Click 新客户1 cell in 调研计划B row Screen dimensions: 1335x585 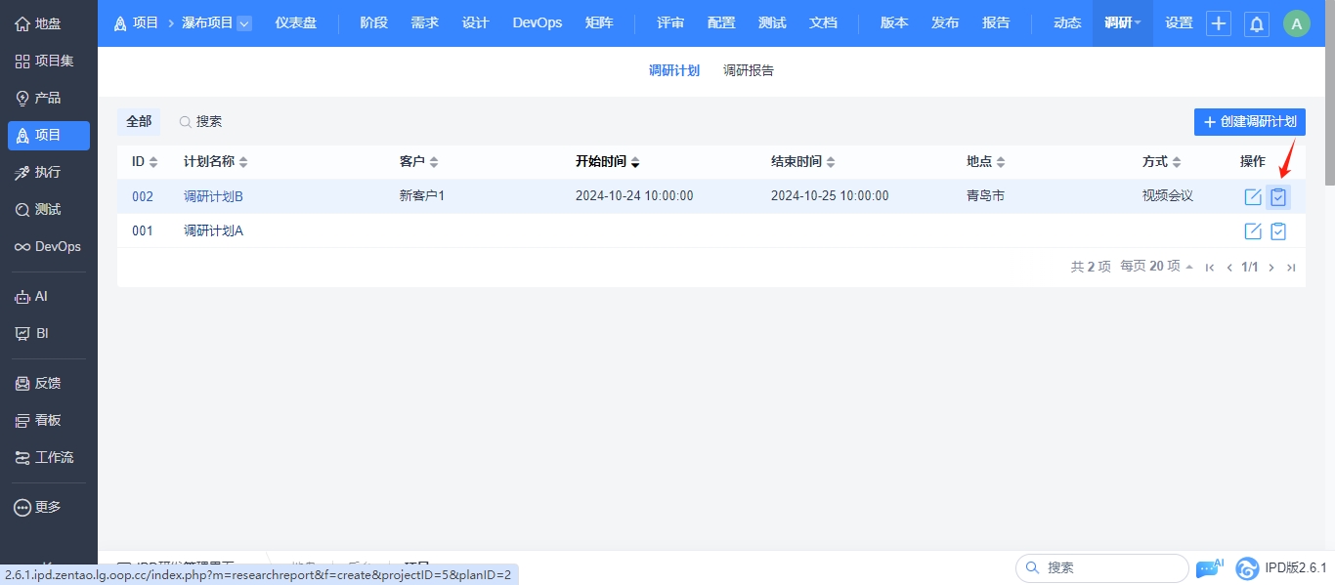pos(422,196)
